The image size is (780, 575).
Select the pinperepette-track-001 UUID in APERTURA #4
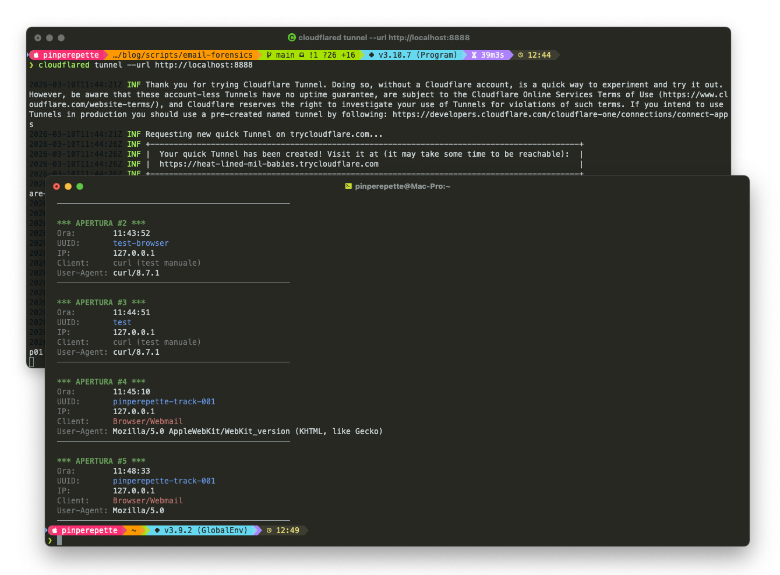164,401
